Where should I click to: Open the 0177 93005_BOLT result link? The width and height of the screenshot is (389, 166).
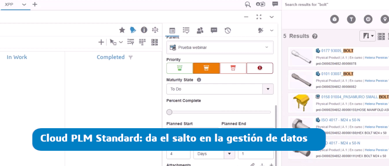pyautogui.click(x=338, y=51)
